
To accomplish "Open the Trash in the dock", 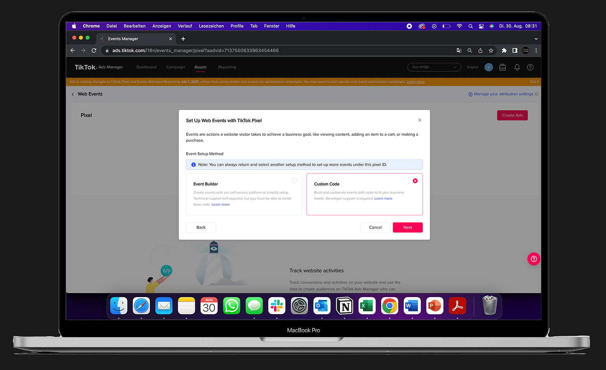I will pos(490,305).
